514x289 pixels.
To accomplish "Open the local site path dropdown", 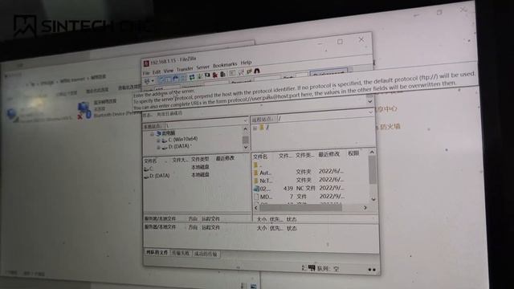I will 246,121.
